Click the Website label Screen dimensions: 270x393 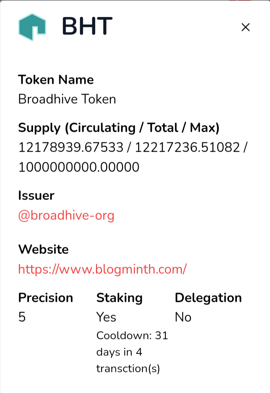click(x=43, y=249)
